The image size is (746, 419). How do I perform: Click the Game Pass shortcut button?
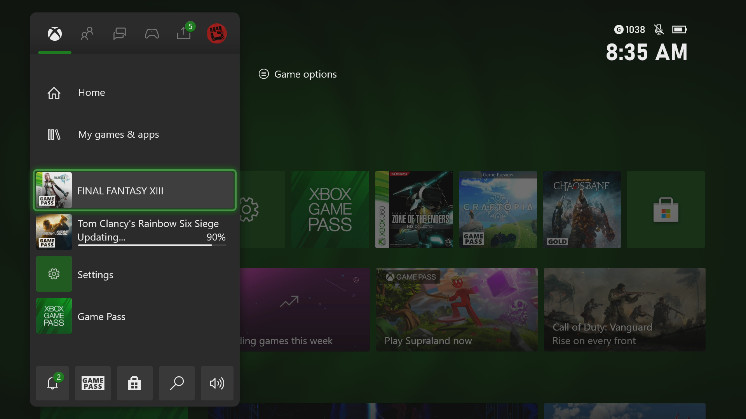pyautogui.click(x=93, y=383)
